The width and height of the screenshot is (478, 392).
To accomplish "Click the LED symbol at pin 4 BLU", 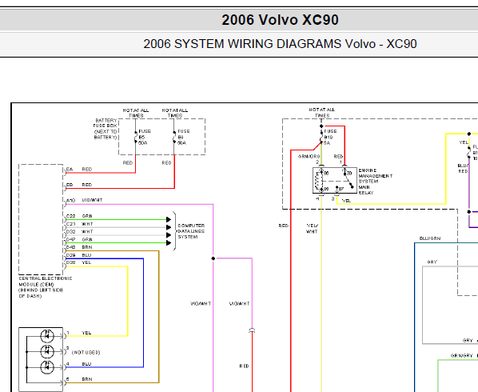I will [x=47, y=367].
